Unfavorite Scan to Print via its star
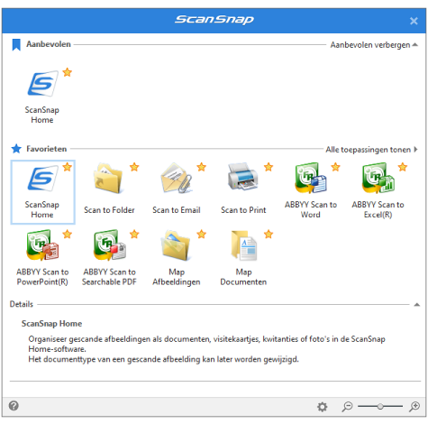 click(269, 167)
